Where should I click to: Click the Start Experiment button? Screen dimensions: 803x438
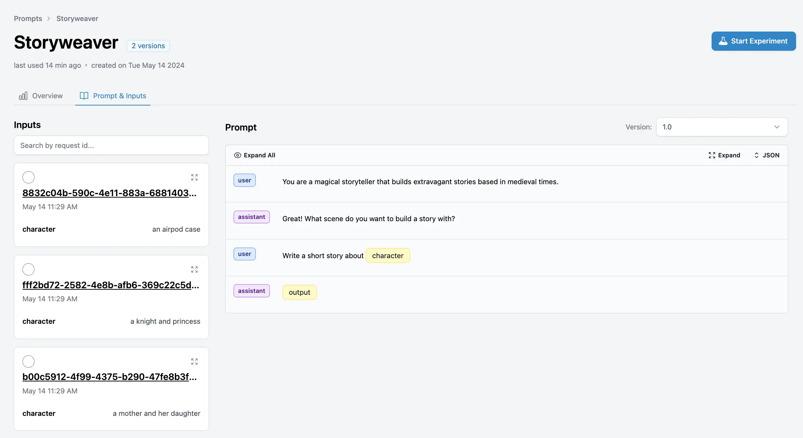753,41
